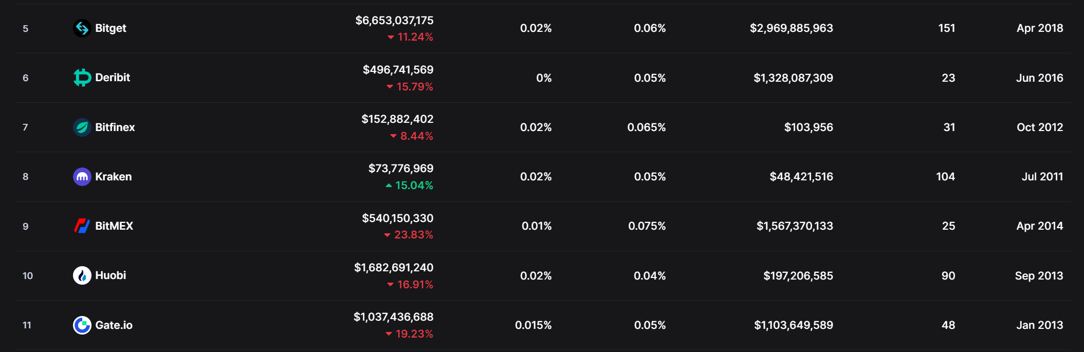Click the rank number 11 cell
This screenshot has height=352, width=1084.
tap(27, 325)
